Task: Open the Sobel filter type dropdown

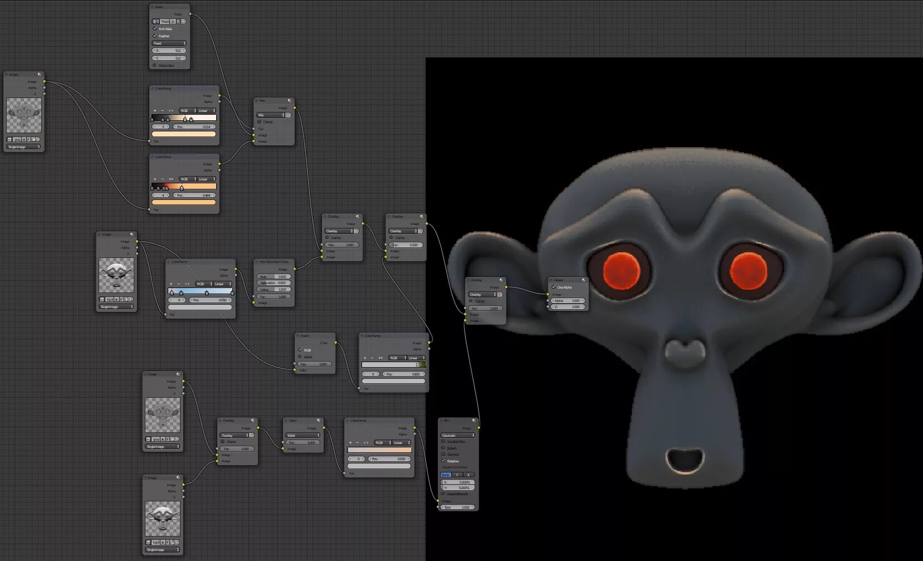Action: [x=303, y=436]
